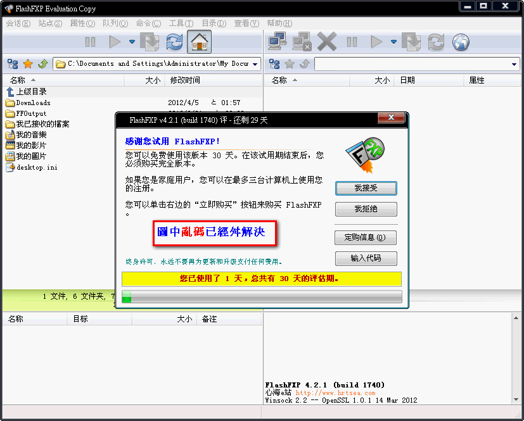This screenshot has height=421, width=524.
Task: Expand the remote path dropdown
Action: [514, 64]
